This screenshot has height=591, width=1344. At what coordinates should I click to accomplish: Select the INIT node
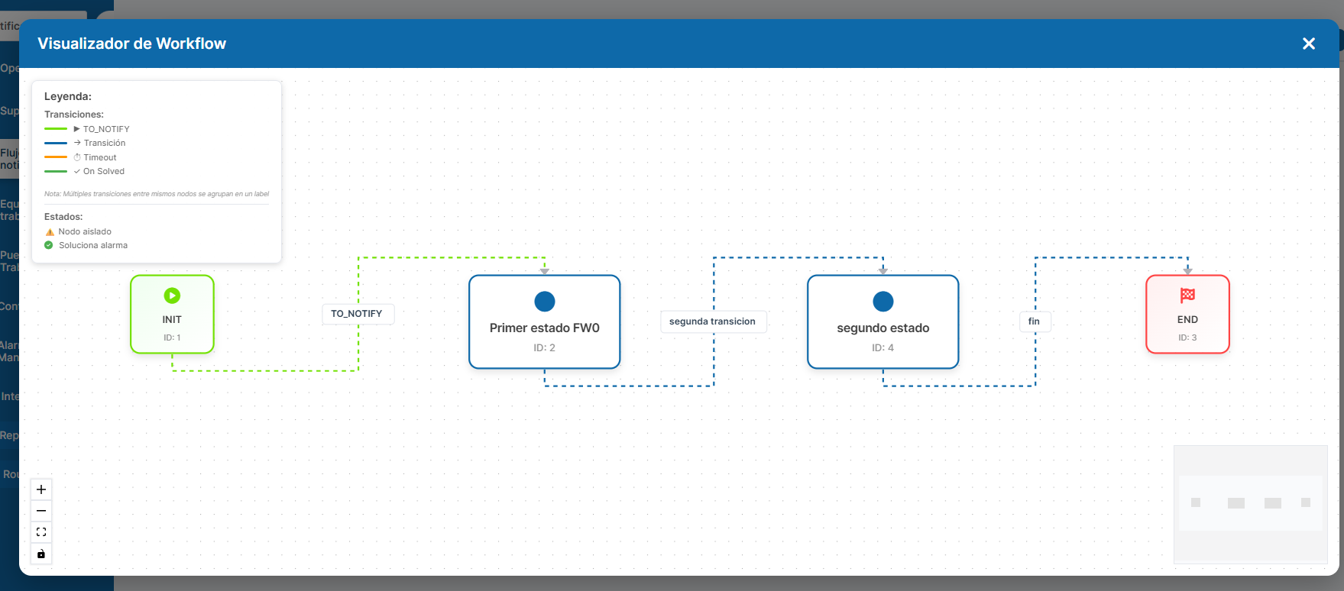(x=172, y=315)
